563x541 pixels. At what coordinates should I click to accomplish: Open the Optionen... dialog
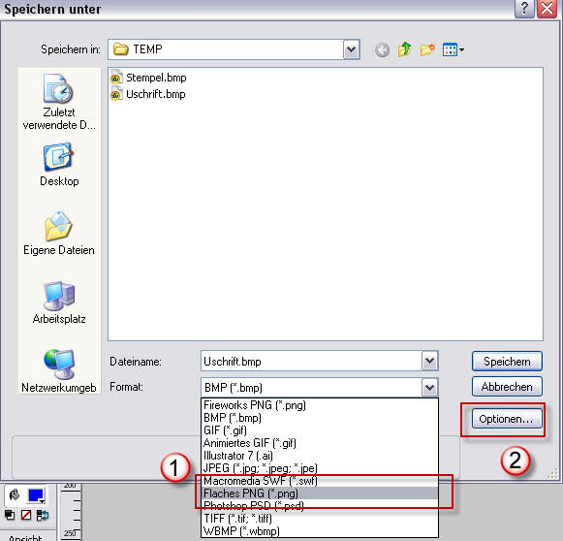507,419
